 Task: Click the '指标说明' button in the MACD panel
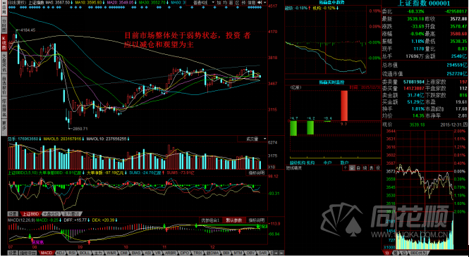click(257, 220)
